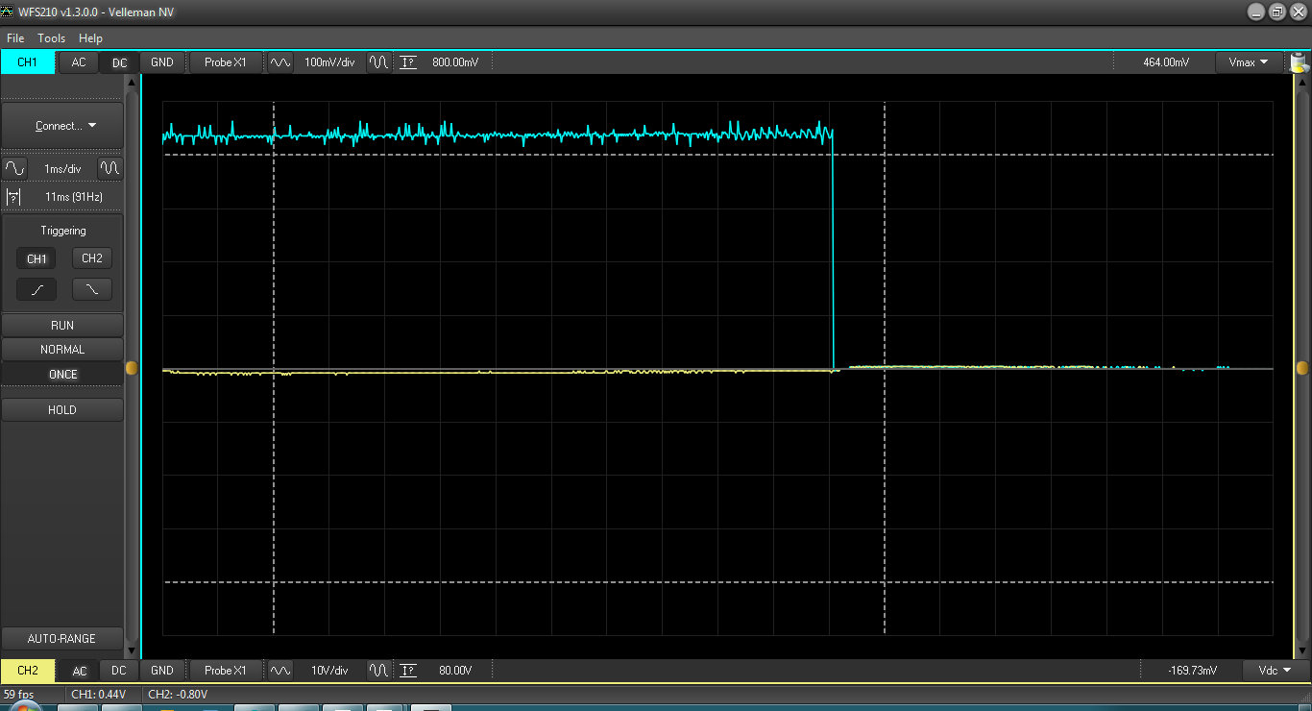
Task: Click the narrow sine icon right of 1ms/div
Action: (x=110, y=168)
